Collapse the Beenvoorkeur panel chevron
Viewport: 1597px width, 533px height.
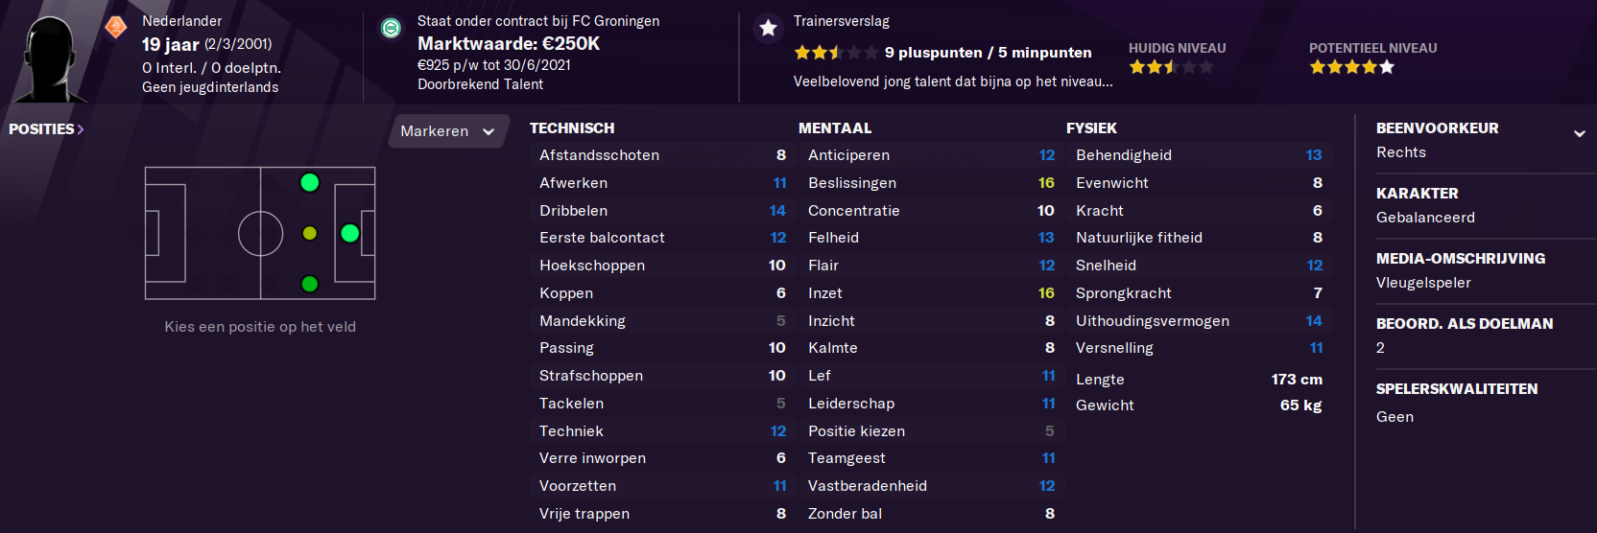pyautogui.click(x=1579, y=133)
